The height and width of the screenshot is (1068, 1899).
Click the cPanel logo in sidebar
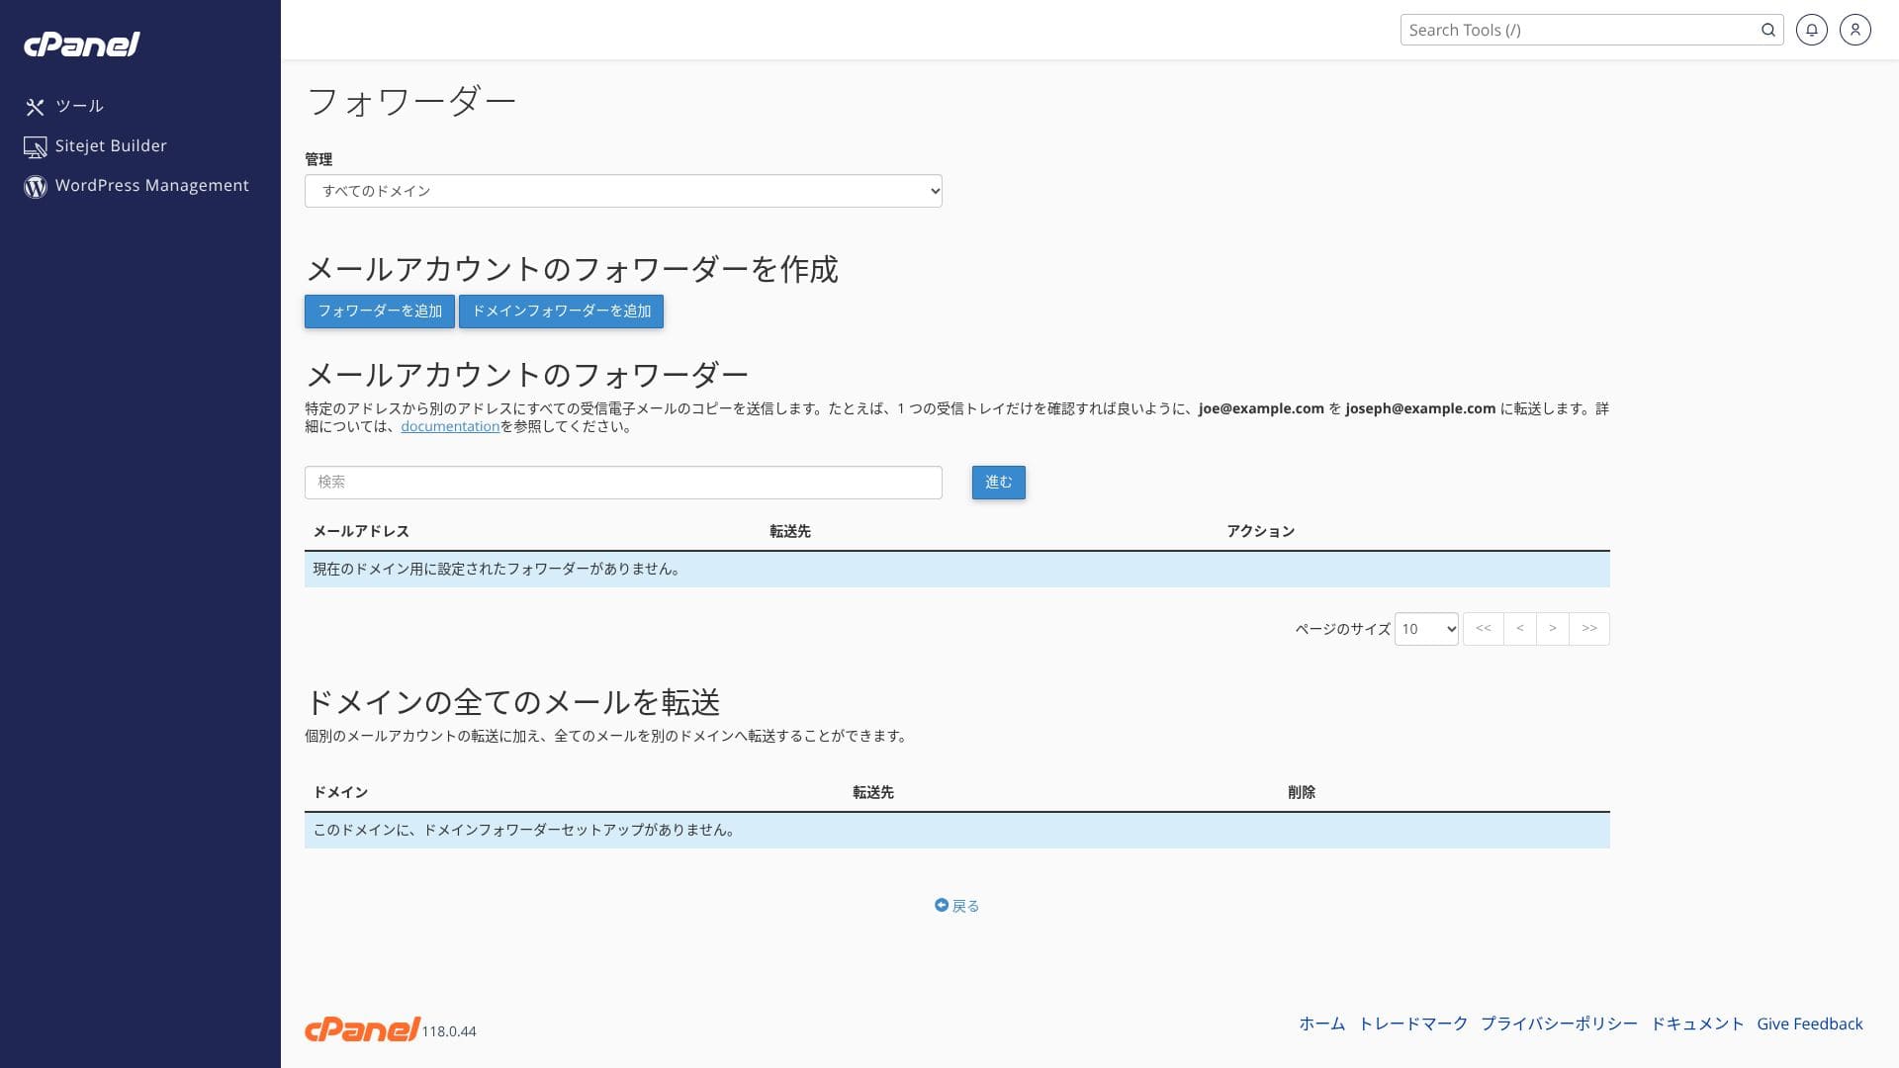click(x=82, y=44)
